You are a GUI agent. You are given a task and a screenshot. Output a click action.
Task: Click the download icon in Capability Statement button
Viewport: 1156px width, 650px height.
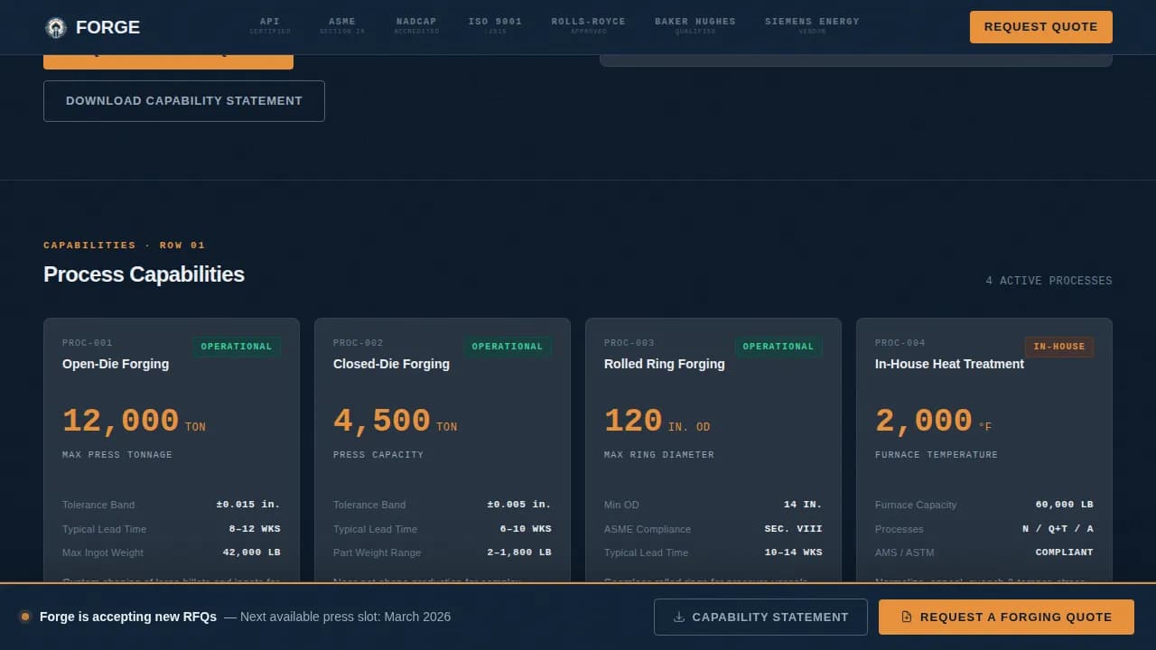point(679,617)
